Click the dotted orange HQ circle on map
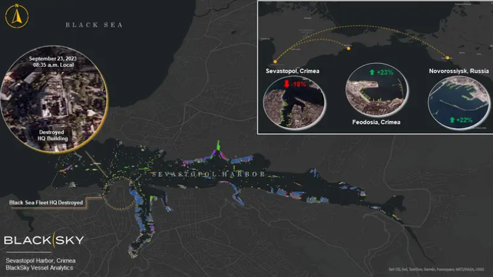 click(x=118, y=196)
